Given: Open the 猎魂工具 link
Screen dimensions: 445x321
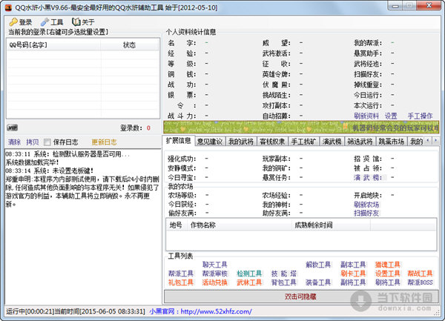Looking at the screenshot, I should (387, 265).
